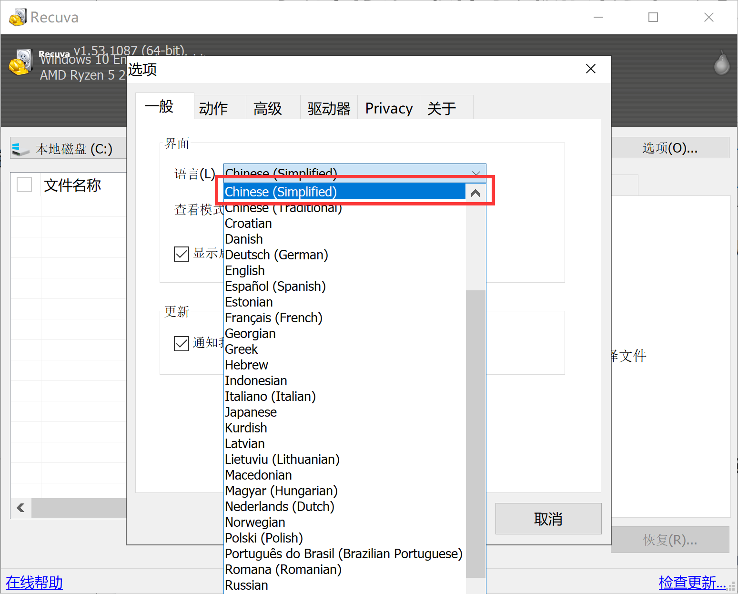Click the 取消 cancel button

[548, 519]
